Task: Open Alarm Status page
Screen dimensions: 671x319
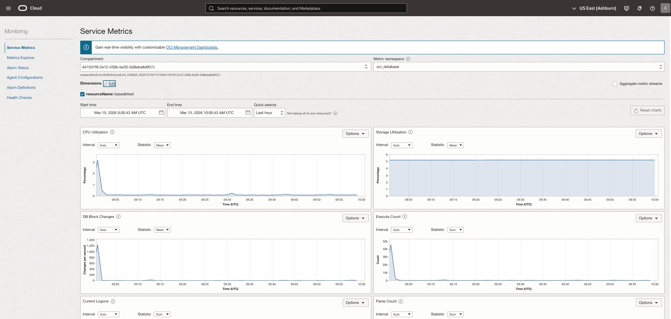Action: click(x=18, y=68)
